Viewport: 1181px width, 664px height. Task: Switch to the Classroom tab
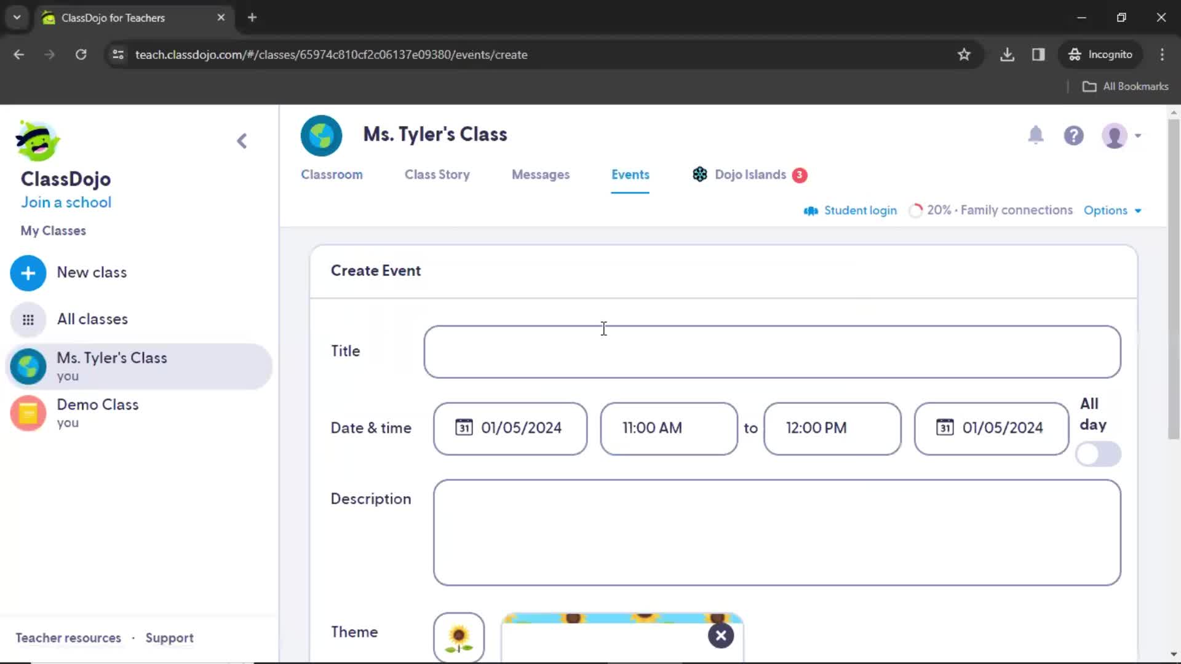click(332, 175)
